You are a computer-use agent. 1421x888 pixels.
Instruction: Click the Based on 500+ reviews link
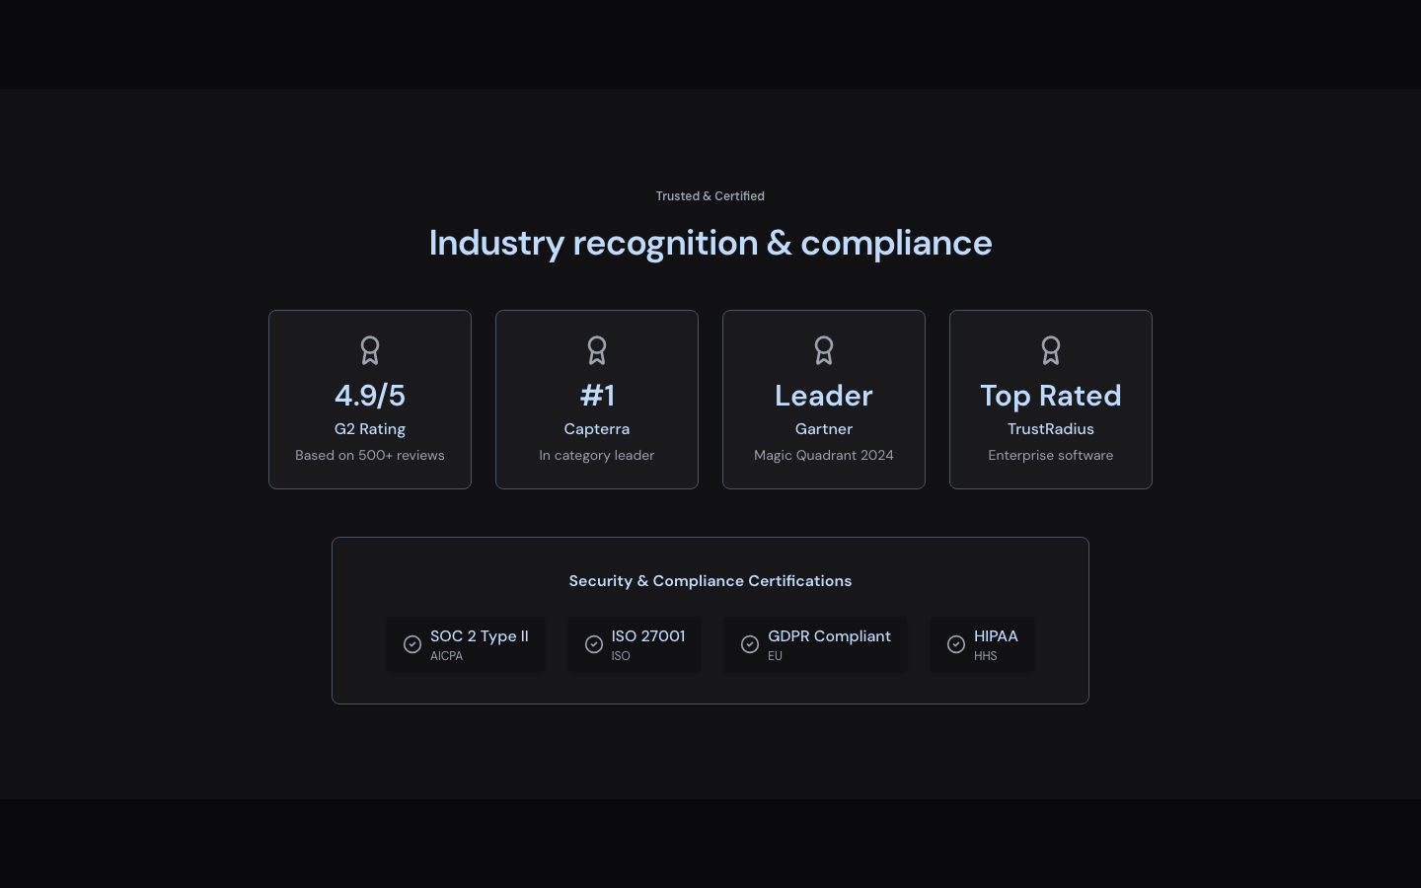pos(370,455)
